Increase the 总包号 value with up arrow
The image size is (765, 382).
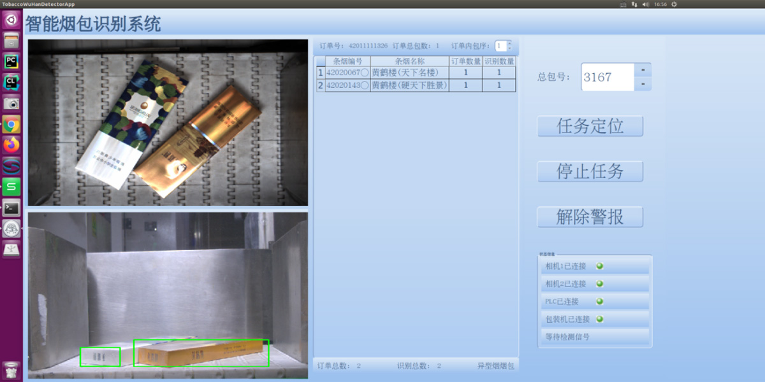(x=643, y=70)
